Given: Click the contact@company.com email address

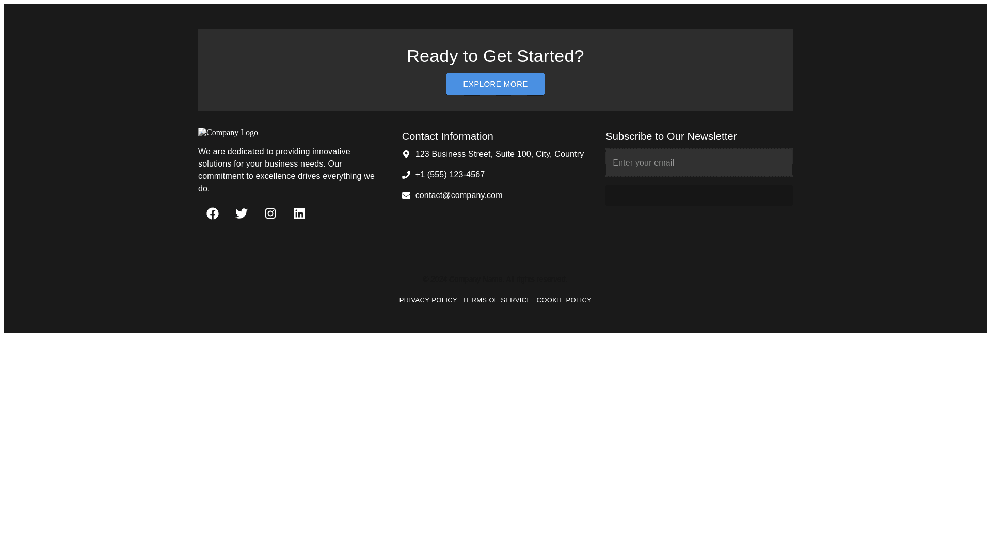Looking at the screenshot, I should (459, 195).
